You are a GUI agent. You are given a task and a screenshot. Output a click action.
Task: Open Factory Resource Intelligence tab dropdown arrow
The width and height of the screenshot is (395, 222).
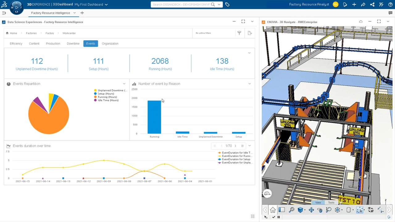(x=74, y=13)
